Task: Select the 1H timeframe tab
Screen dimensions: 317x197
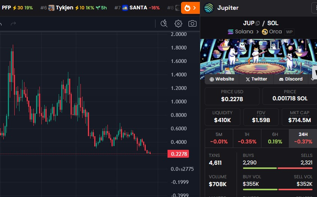Action: click(247, 138)
